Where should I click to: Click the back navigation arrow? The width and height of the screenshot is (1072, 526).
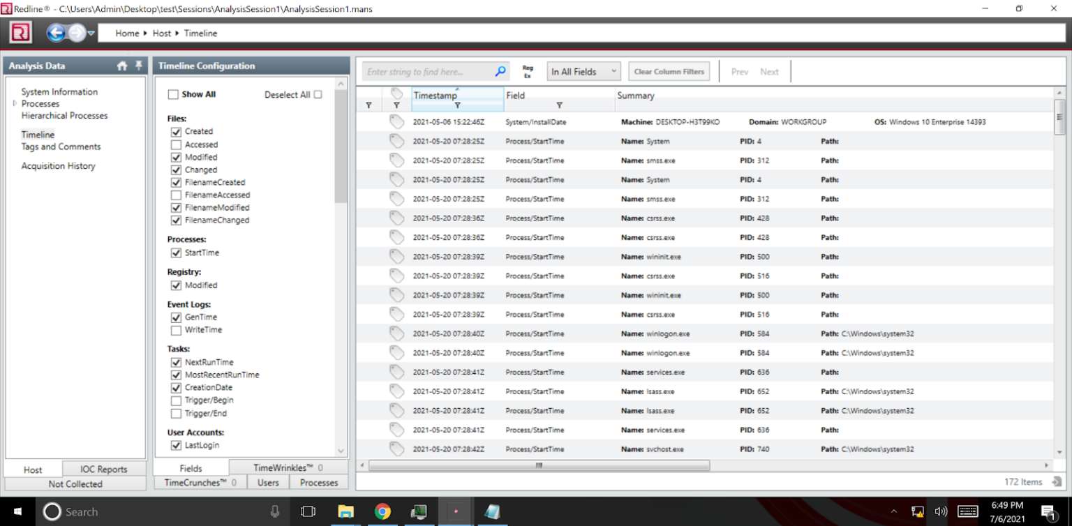click(55, 32)
